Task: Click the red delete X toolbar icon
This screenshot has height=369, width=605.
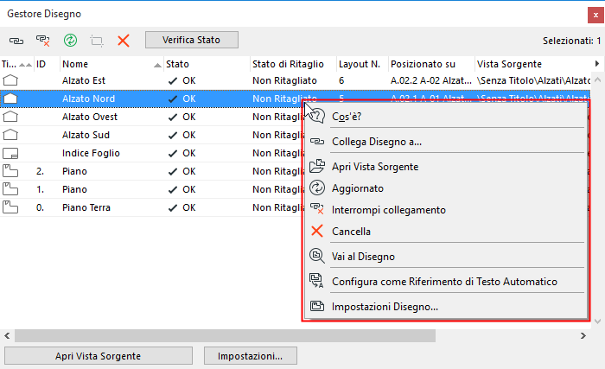Action: [x=124, y=41]
